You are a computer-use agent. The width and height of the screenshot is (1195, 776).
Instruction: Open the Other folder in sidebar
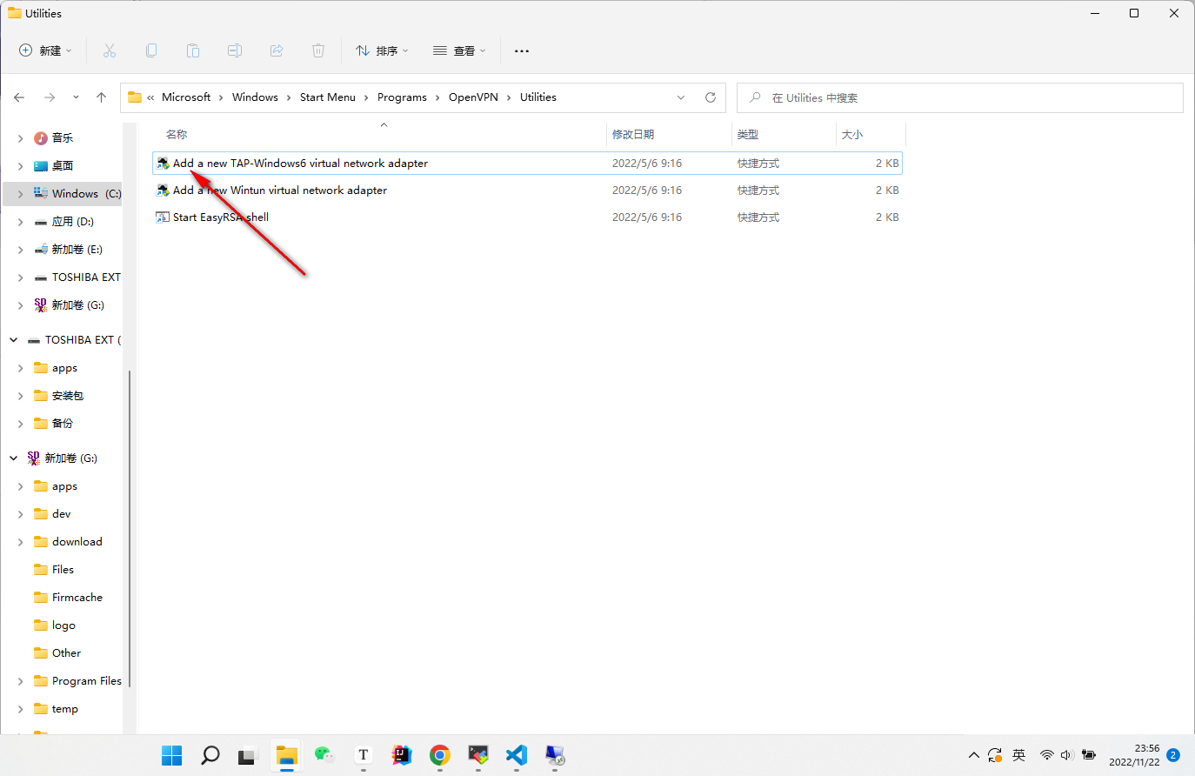pyautogui.click(x=66, y=652)
